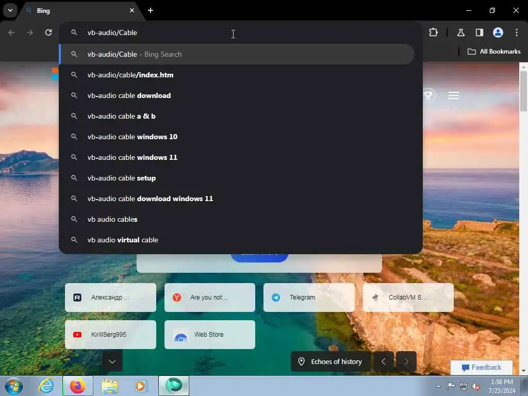Click the scrollbar down arrow
528x396 pixels.
[523, 371]
